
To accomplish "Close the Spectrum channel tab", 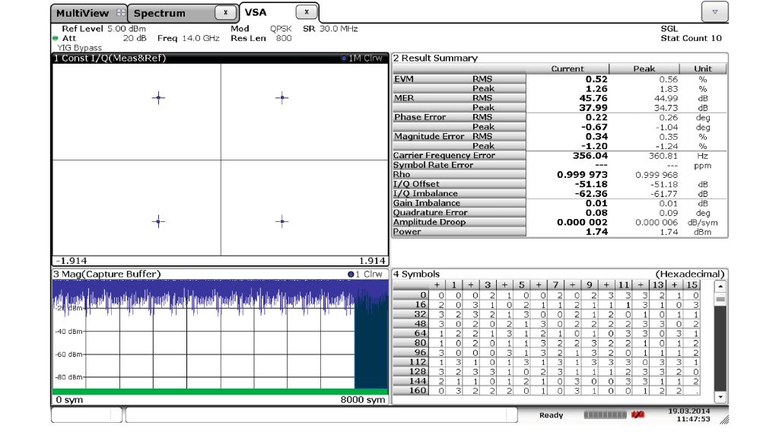I will [225, 13].
